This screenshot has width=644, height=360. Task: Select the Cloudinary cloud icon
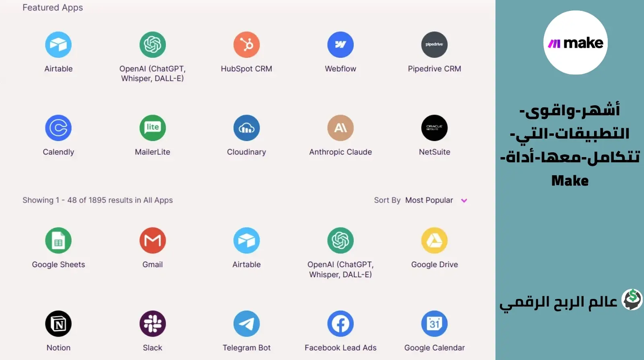click(x=246, y=128)
